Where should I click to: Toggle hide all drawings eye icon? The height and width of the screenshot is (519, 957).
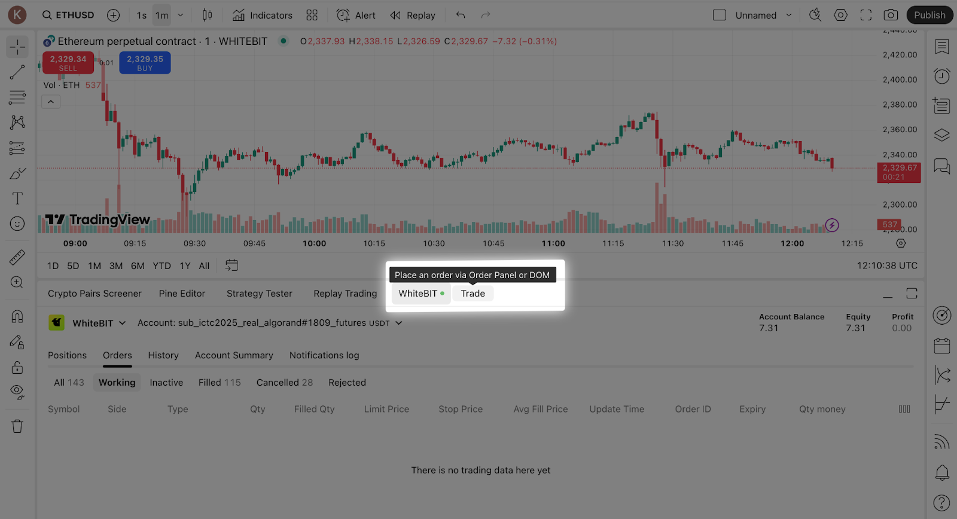[x=17, y=392]
